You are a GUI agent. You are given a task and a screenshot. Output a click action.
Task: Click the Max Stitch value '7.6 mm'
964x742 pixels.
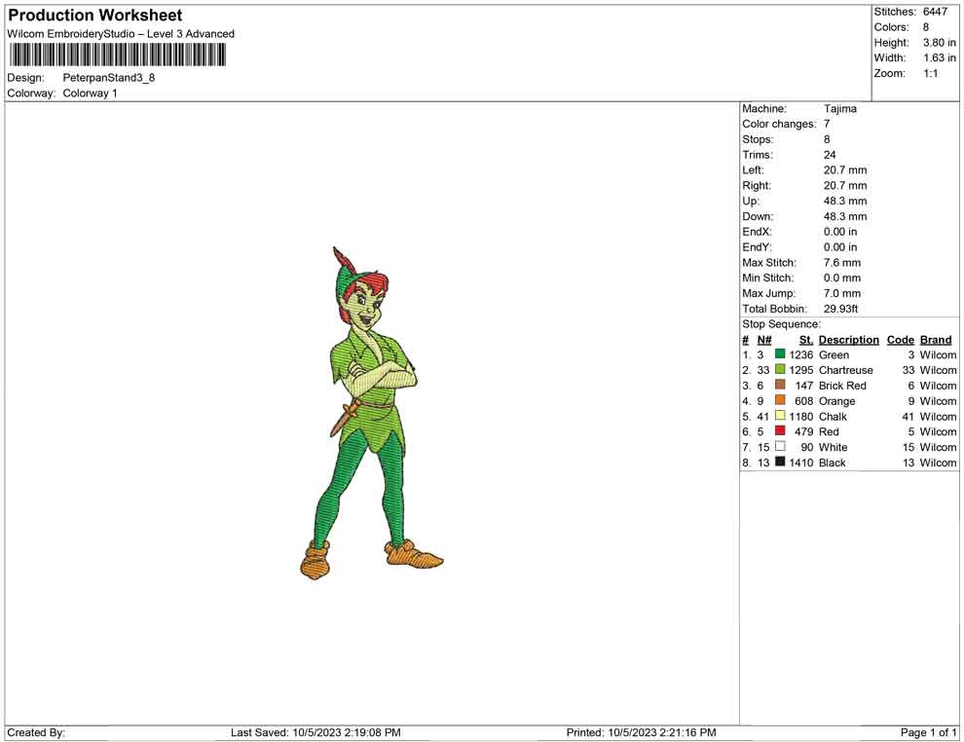(842, 263)
